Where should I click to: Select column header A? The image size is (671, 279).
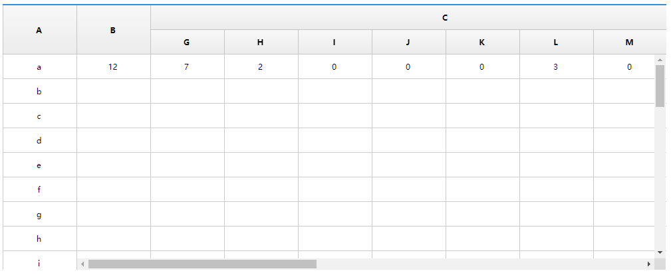pos(40,30)
